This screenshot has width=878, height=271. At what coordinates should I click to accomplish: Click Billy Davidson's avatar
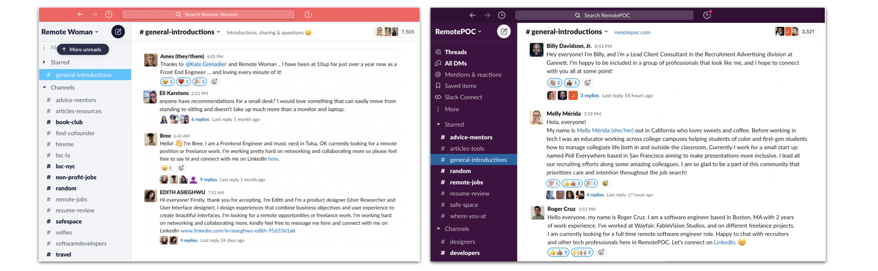[x=536, y=50]
